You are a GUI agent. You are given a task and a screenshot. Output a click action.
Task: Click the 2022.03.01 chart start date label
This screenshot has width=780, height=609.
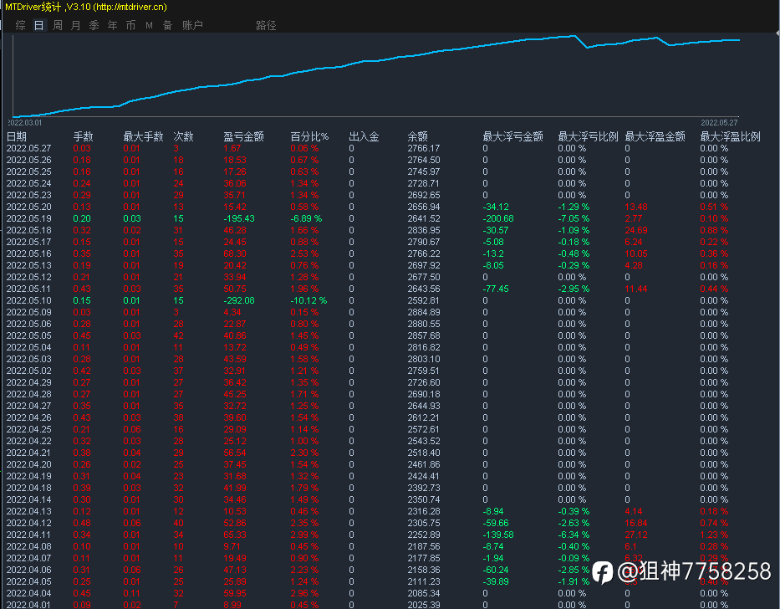click(25, 122)
